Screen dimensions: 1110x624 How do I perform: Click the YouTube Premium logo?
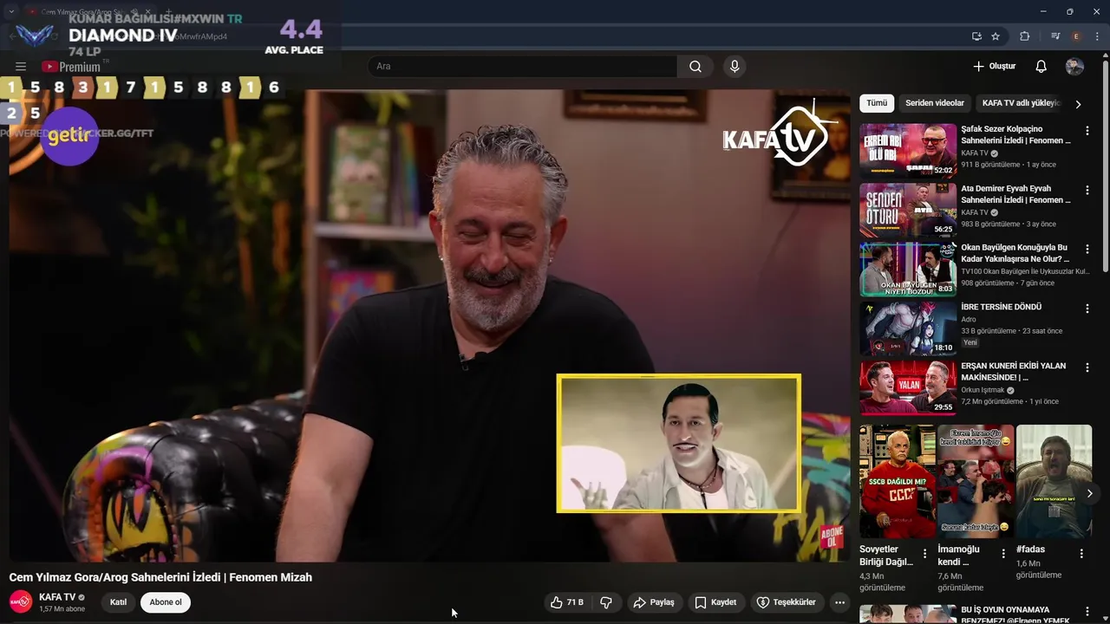point(72,67)
